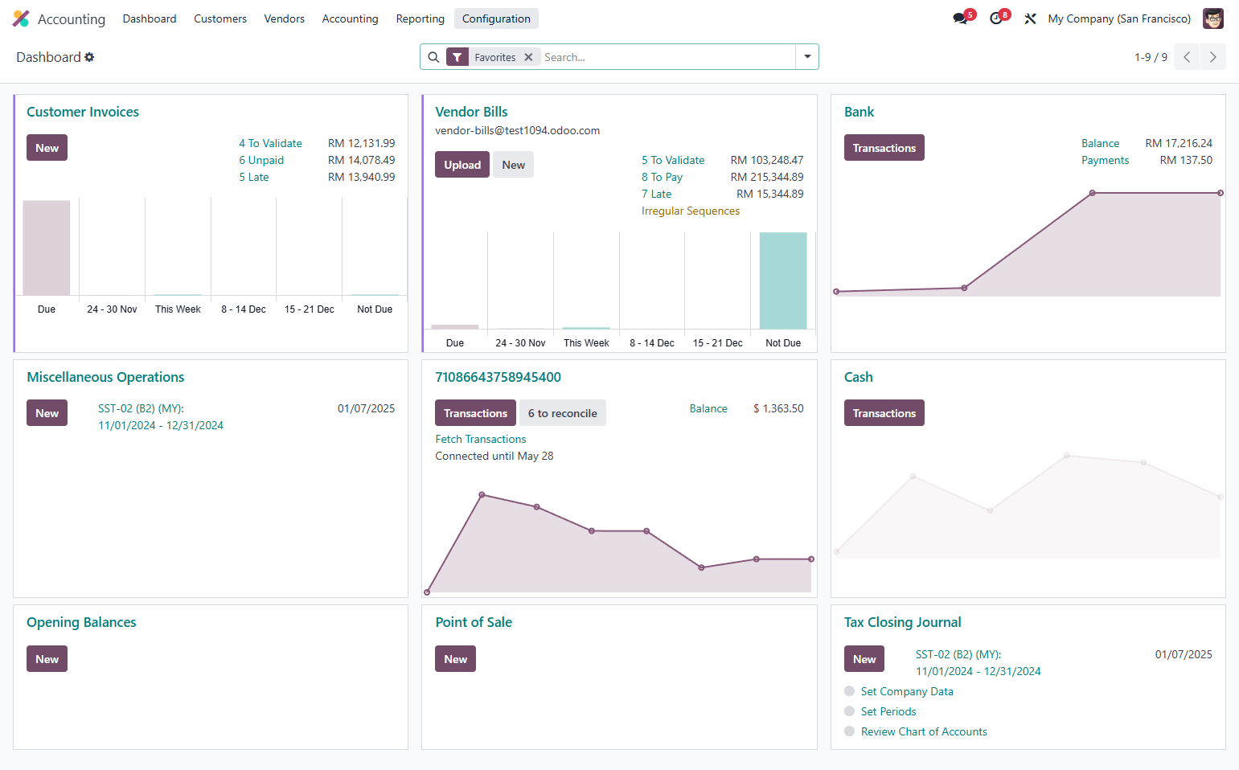The image size is (1239, 770).
Task: Upload a vendor bill
Action: click(462, 165)
